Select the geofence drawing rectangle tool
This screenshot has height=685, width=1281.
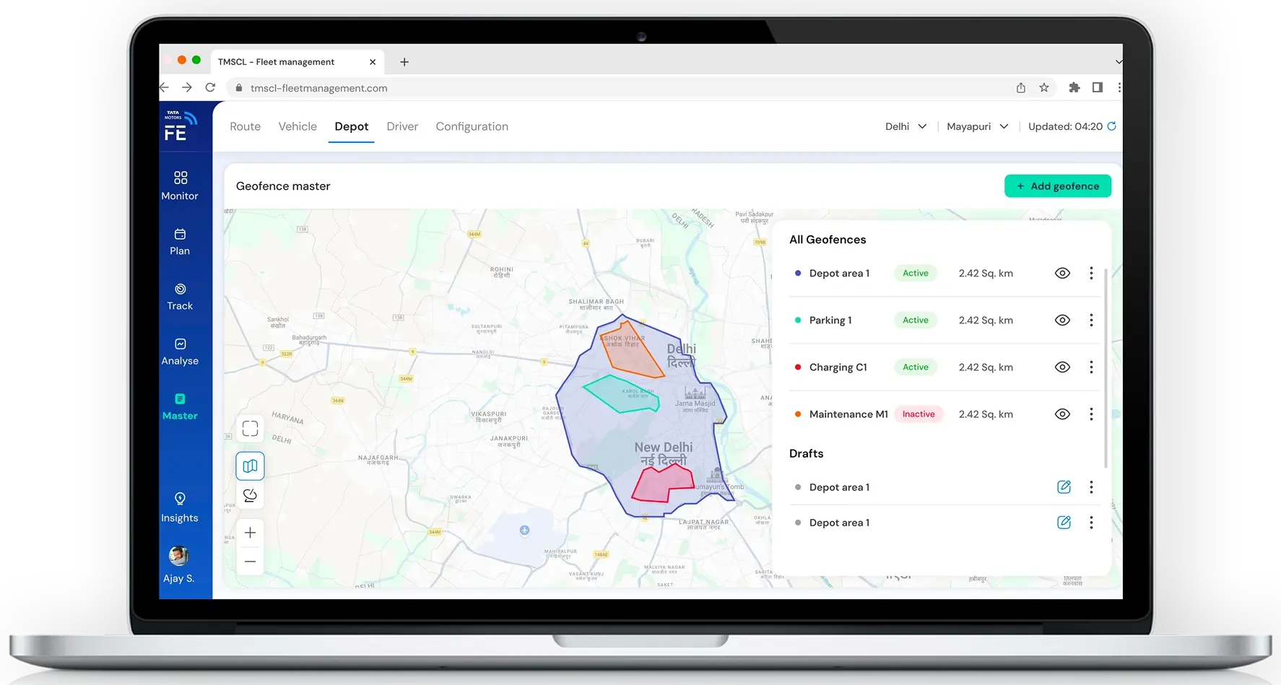pos(250,428)
